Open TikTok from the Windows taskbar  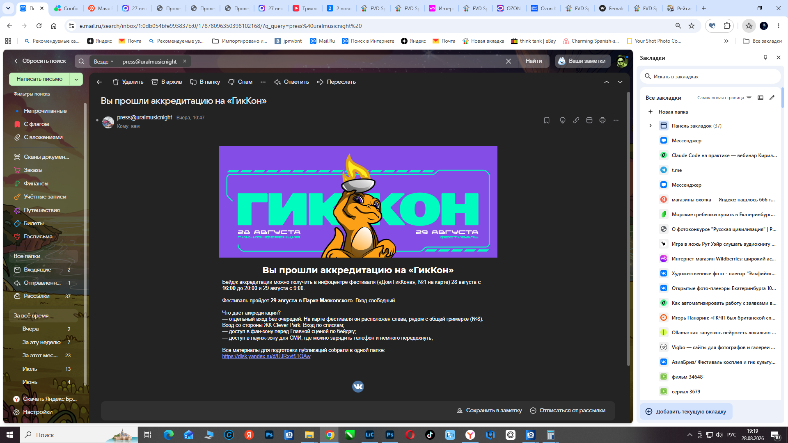pyautogui.click(x=430, y=435)
